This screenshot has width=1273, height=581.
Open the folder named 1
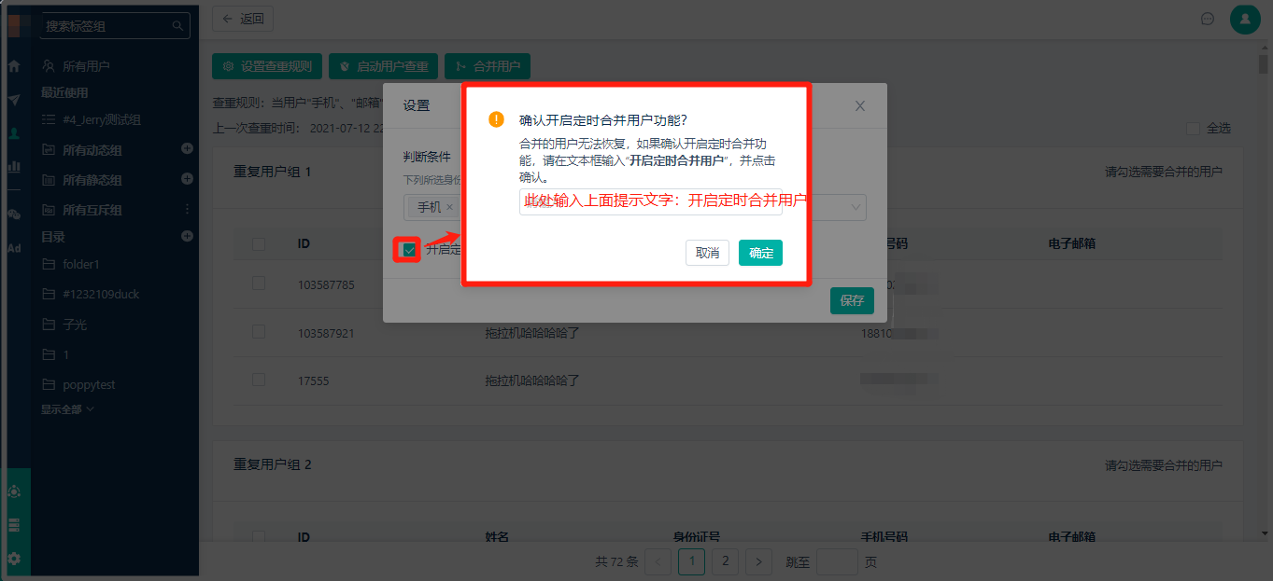(56, 354)
